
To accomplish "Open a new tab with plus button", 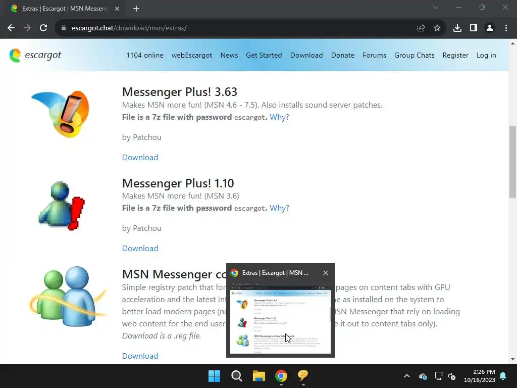I will [x=136, y=9].
